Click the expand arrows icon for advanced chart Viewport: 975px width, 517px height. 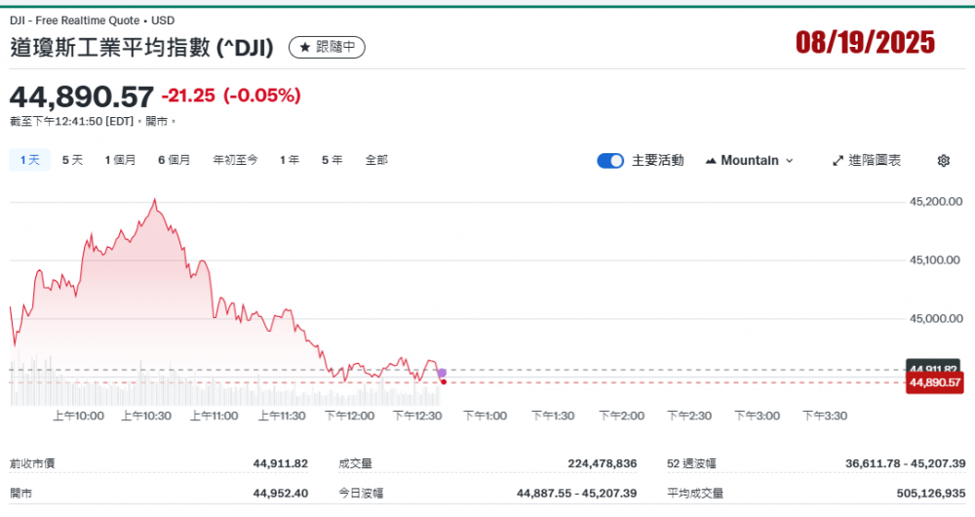tap(838, 161)
